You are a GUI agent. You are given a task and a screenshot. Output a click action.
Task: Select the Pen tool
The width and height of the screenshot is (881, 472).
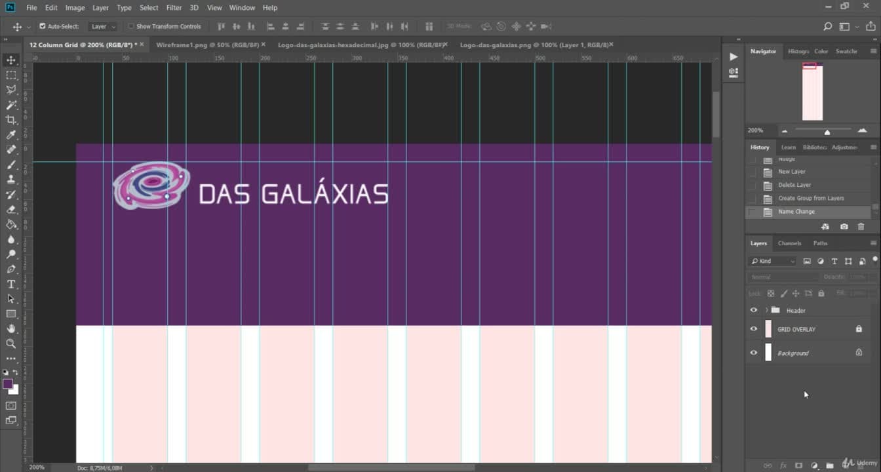point(11,269)
